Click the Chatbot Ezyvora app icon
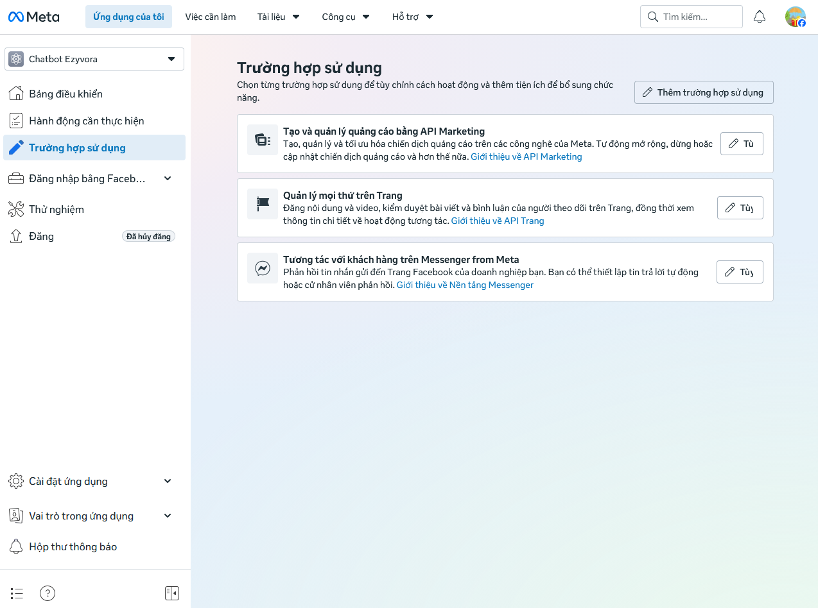This screenshot has width=818, height=608. 16,59
